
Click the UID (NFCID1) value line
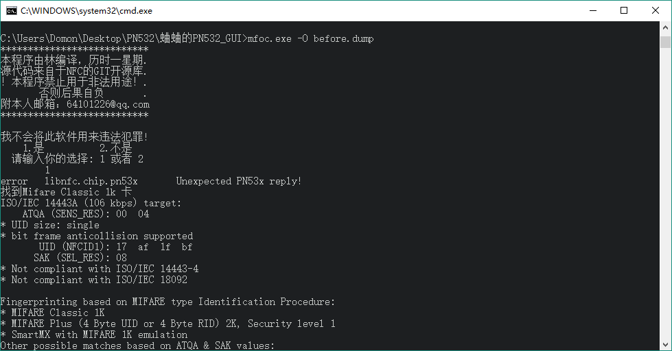pos(115,247)
